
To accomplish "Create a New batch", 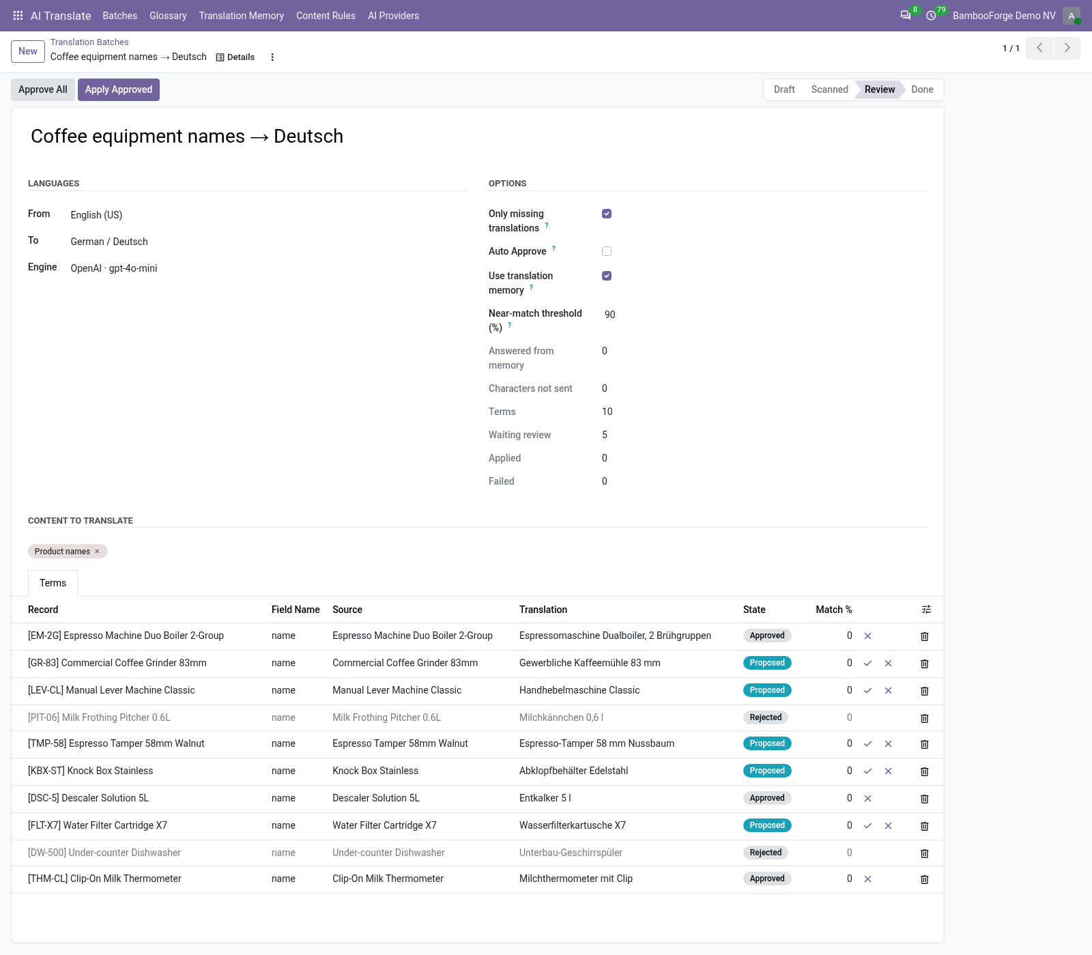I will click(28, 51).
